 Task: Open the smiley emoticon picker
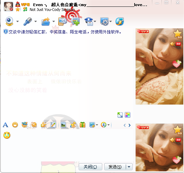pos(15,125)
